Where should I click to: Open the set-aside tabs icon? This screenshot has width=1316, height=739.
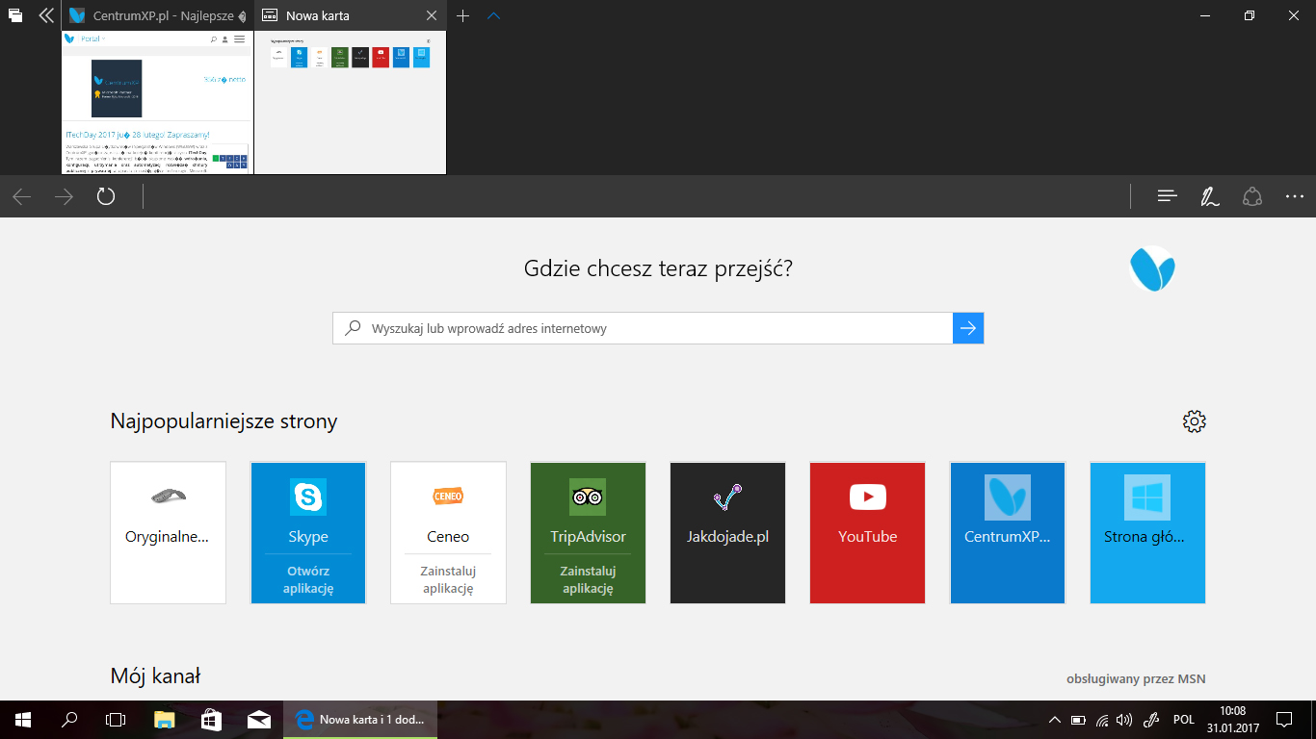click(x=15, y=15)
